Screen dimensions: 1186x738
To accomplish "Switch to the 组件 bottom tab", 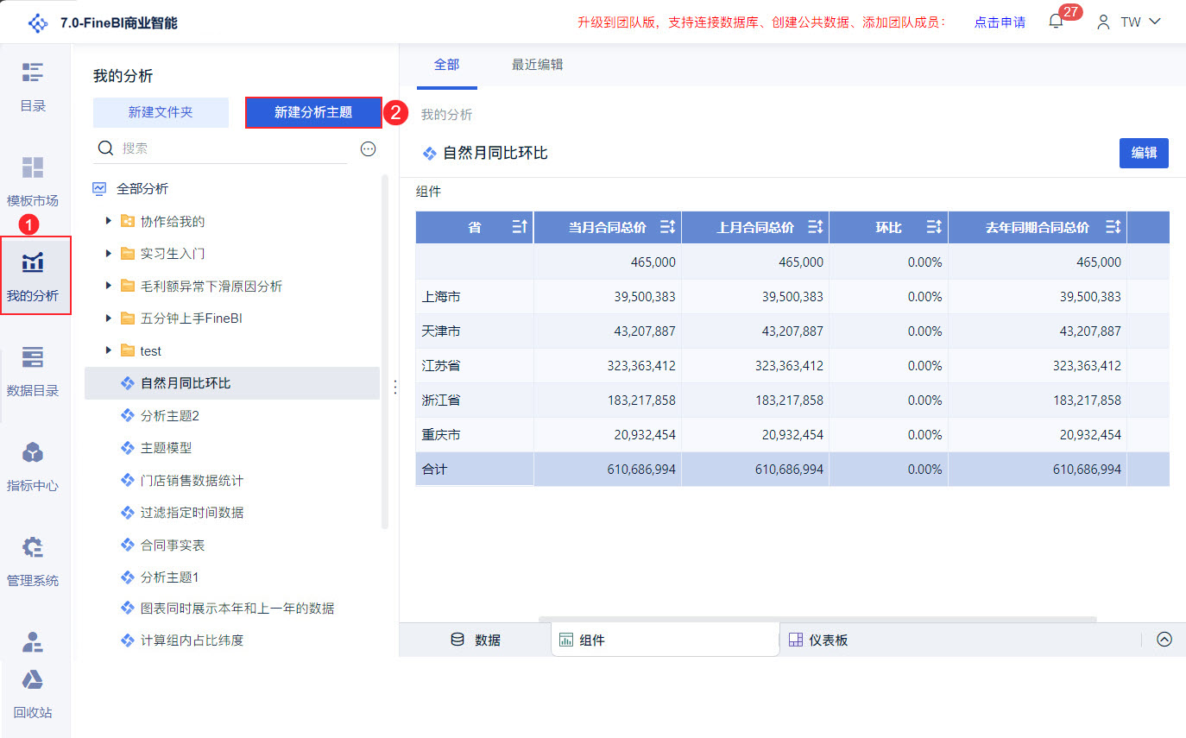I will [666, 640].
